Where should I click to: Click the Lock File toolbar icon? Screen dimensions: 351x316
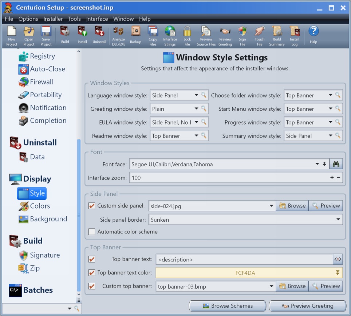coord(187,36)
